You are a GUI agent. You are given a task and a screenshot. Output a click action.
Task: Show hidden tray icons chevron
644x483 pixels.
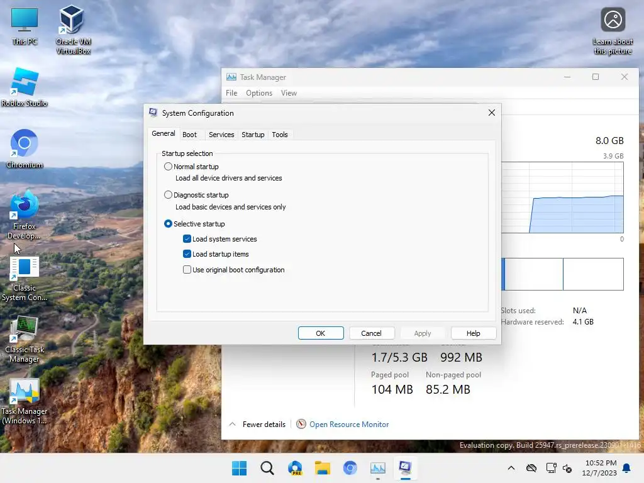coord(511,468)
